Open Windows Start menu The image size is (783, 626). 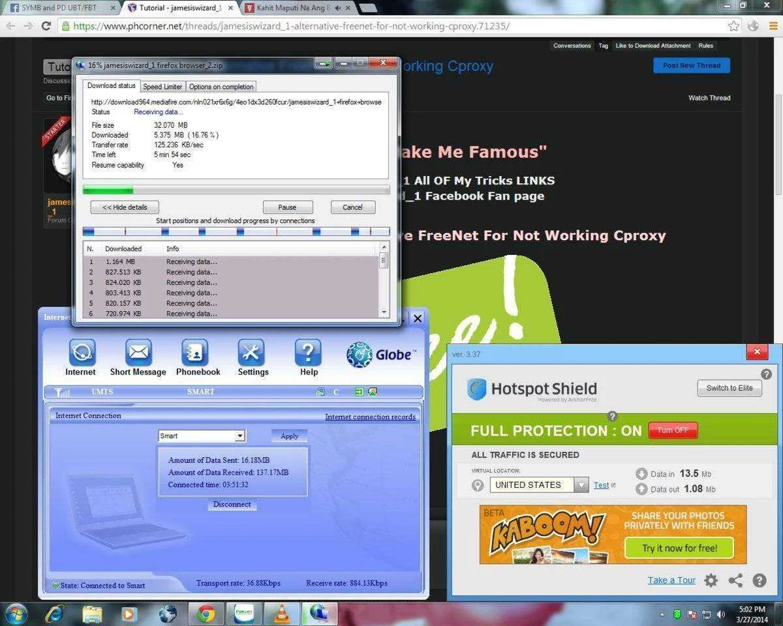point(16,614)
